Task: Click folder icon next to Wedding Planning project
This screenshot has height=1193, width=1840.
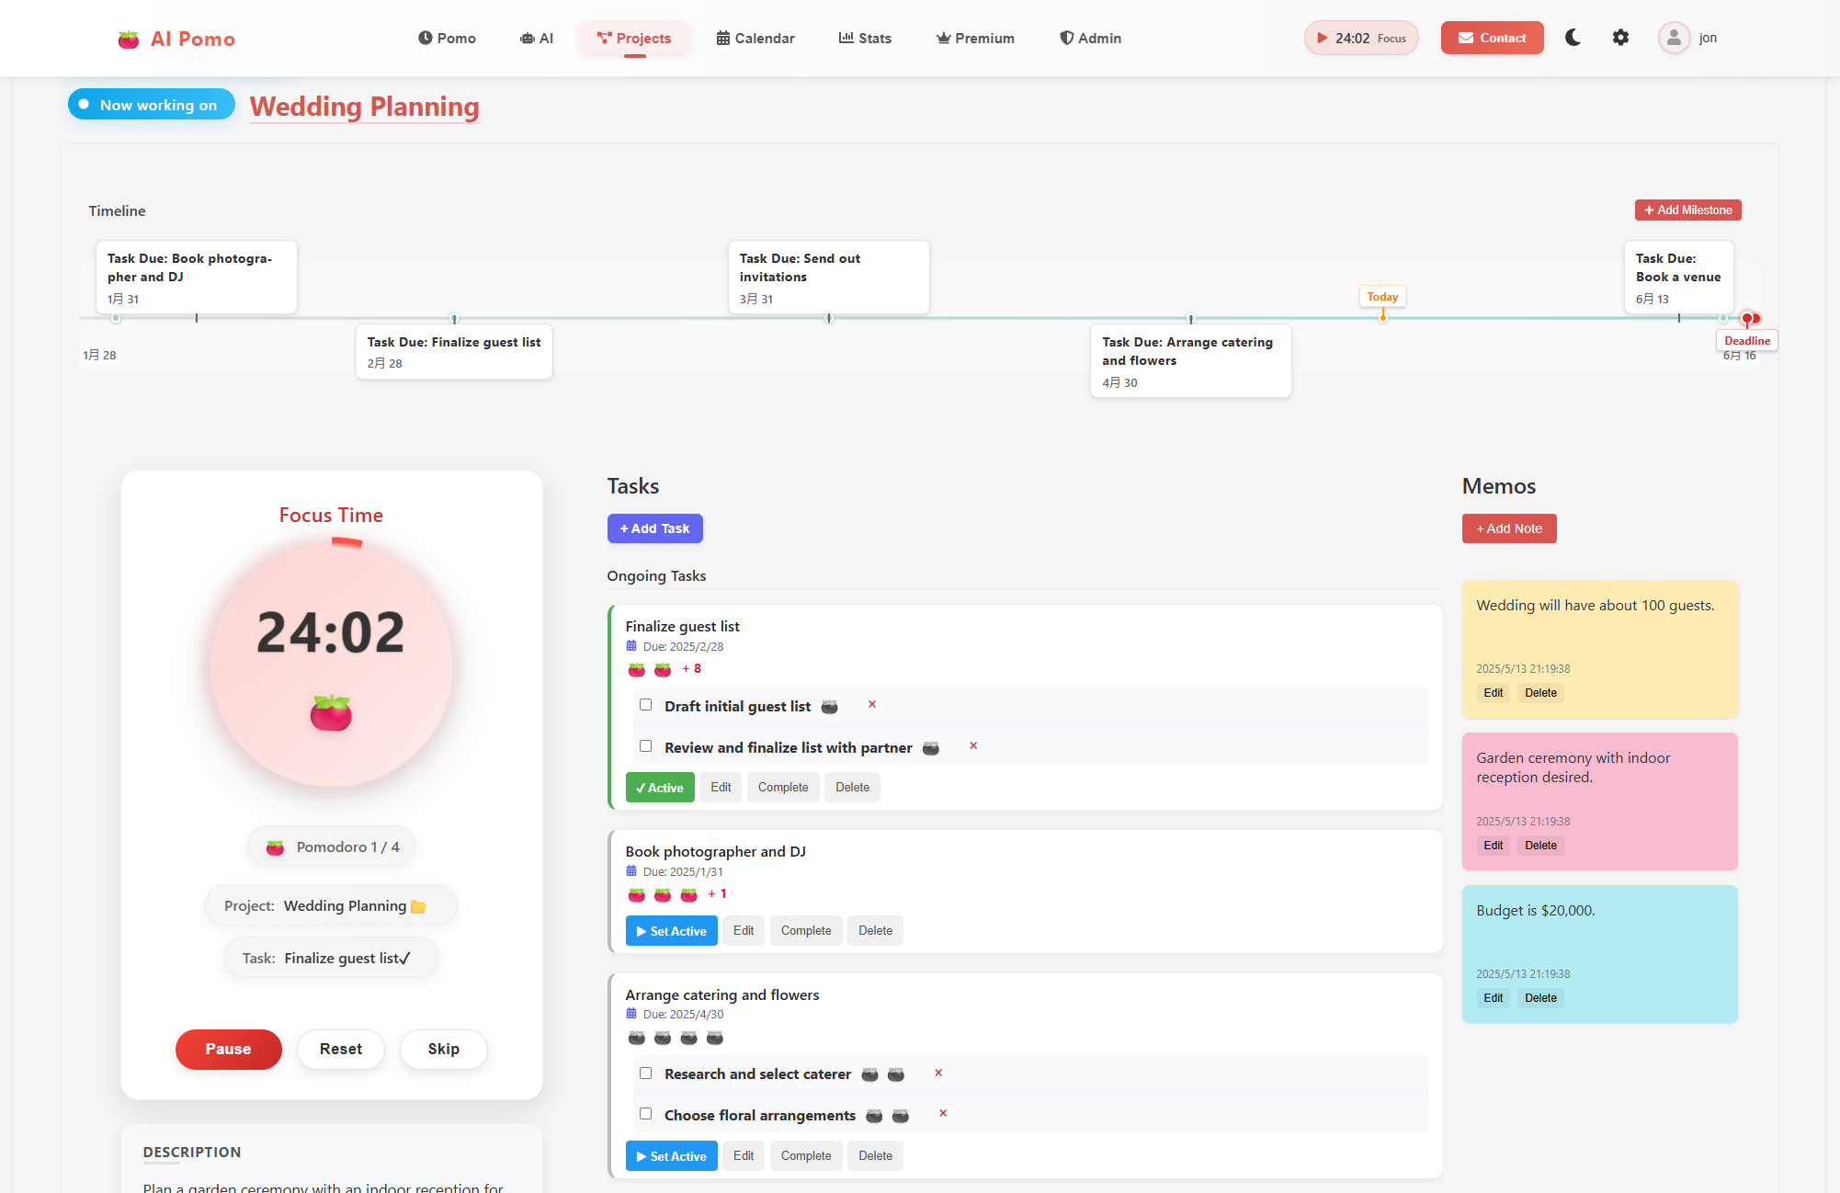Action: (419, 906)
